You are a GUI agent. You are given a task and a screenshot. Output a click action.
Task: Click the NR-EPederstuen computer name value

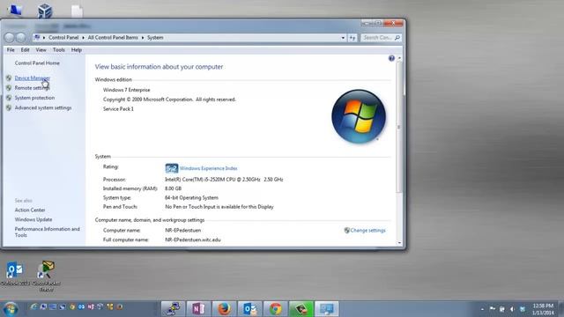(x=182, y=231)
